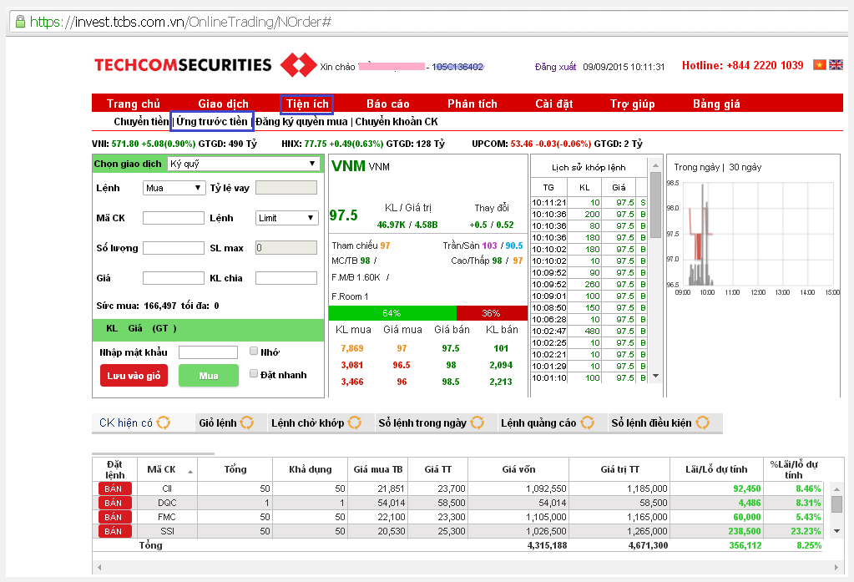Switch language via UK flag icon
The width and height of the screenshot is (854, 582).
click(836, 65)
